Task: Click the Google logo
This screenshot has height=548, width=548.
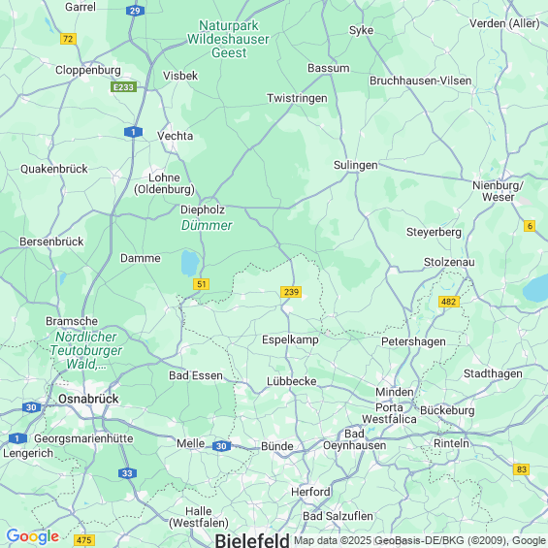Action: [33, 536]
